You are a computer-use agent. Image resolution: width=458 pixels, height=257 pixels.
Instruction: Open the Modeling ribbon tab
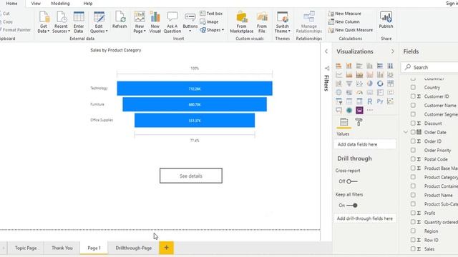(60, 4)
